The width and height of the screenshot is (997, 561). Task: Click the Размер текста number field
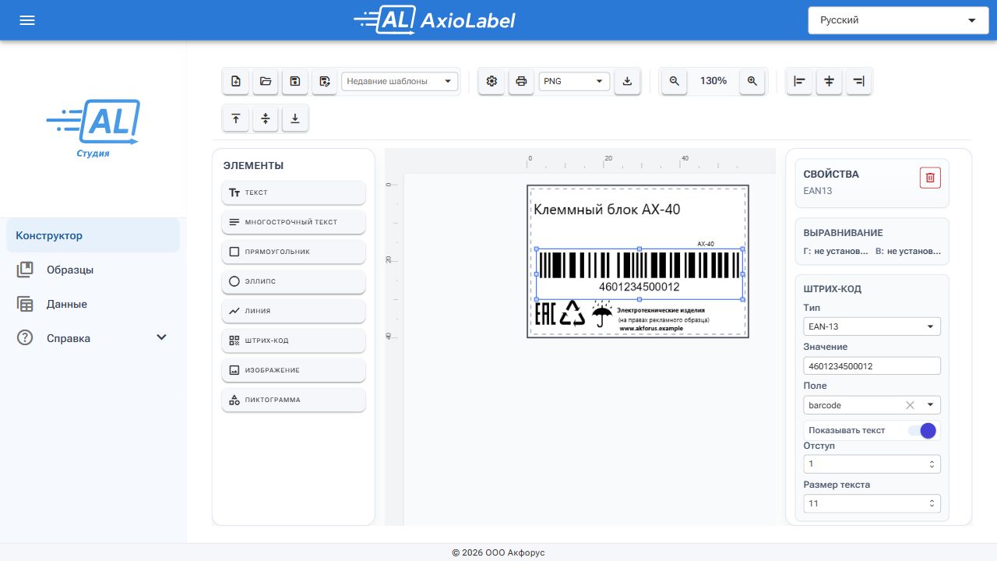(x=872, y=503)
